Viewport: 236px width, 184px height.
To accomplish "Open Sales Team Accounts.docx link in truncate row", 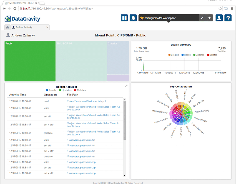I will (x=93, y=133).
